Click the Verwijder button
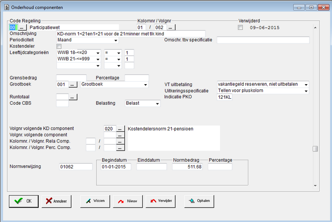 pos(160,201)
